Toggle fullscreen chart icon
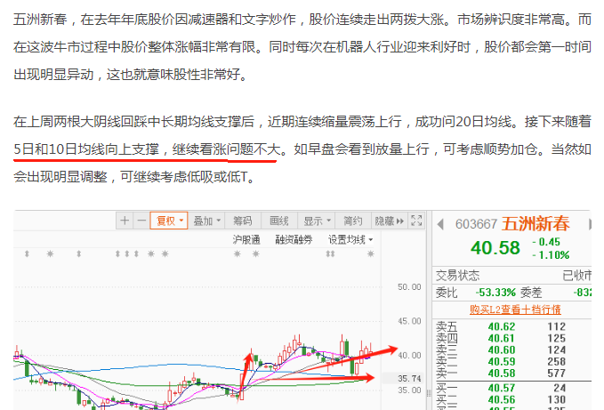This screenshot has width=604, height=410. coord(416,221)
